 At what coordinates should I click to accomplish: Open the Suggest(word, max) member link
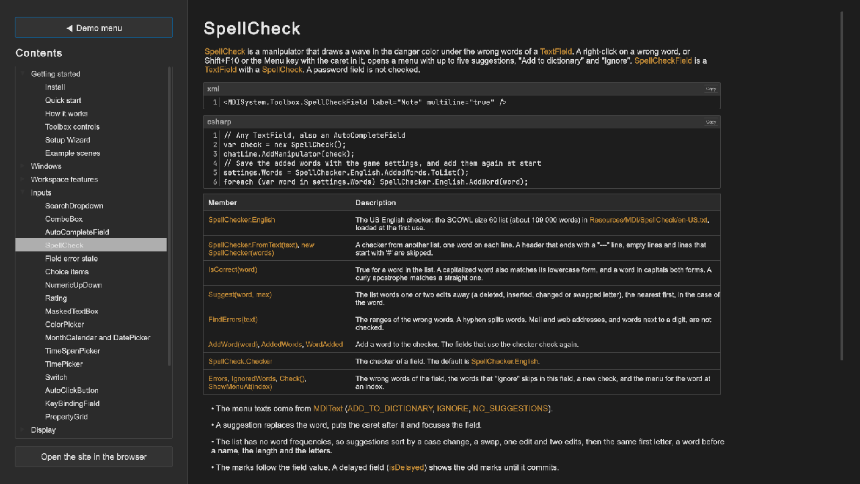click(240, 294)
